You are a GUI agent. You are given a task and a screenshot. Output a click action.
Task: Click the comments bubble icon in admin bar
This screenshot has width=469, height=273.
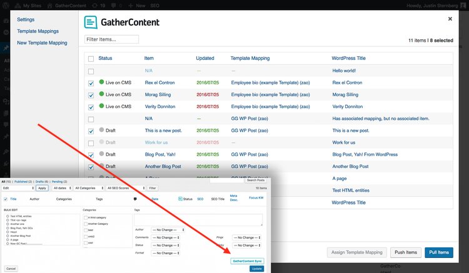point(114,6)
